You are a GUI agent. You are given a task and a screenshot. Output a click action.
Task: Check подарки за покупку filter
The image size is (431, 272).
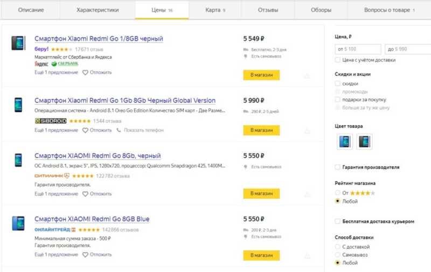(338, 100)
